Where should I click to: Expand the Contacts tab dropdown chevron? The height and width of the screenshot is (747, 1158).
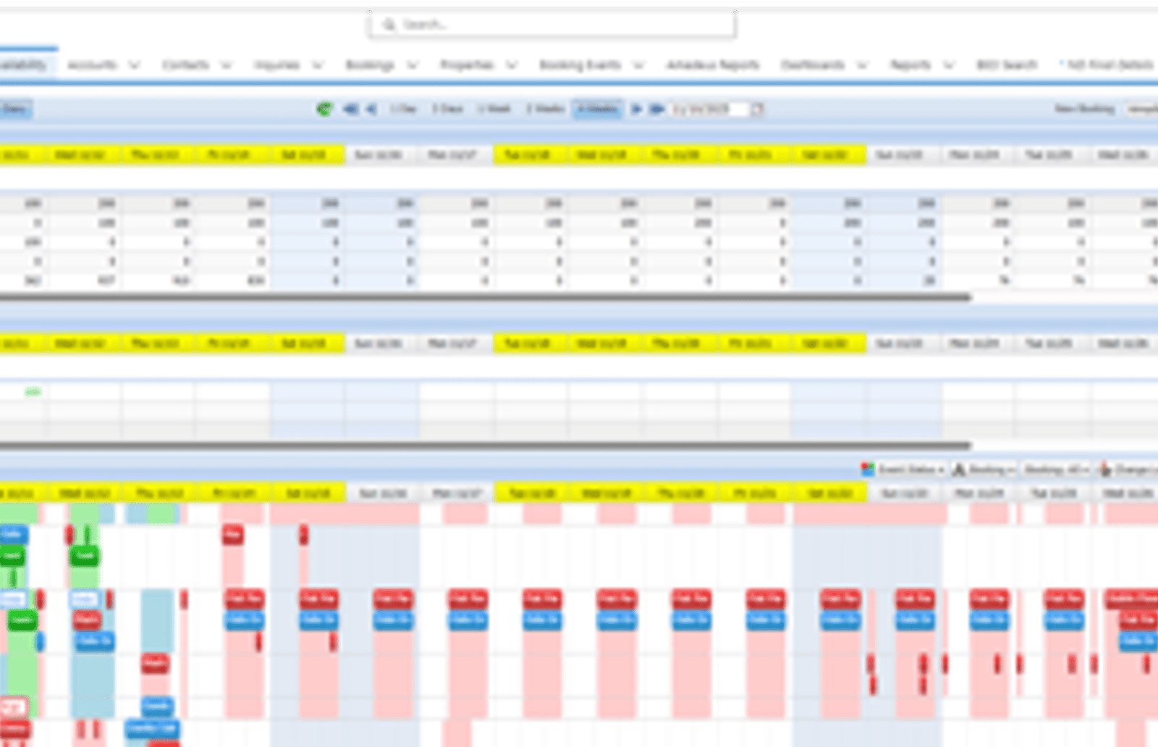pyautogui.click(x=226, y=65)
